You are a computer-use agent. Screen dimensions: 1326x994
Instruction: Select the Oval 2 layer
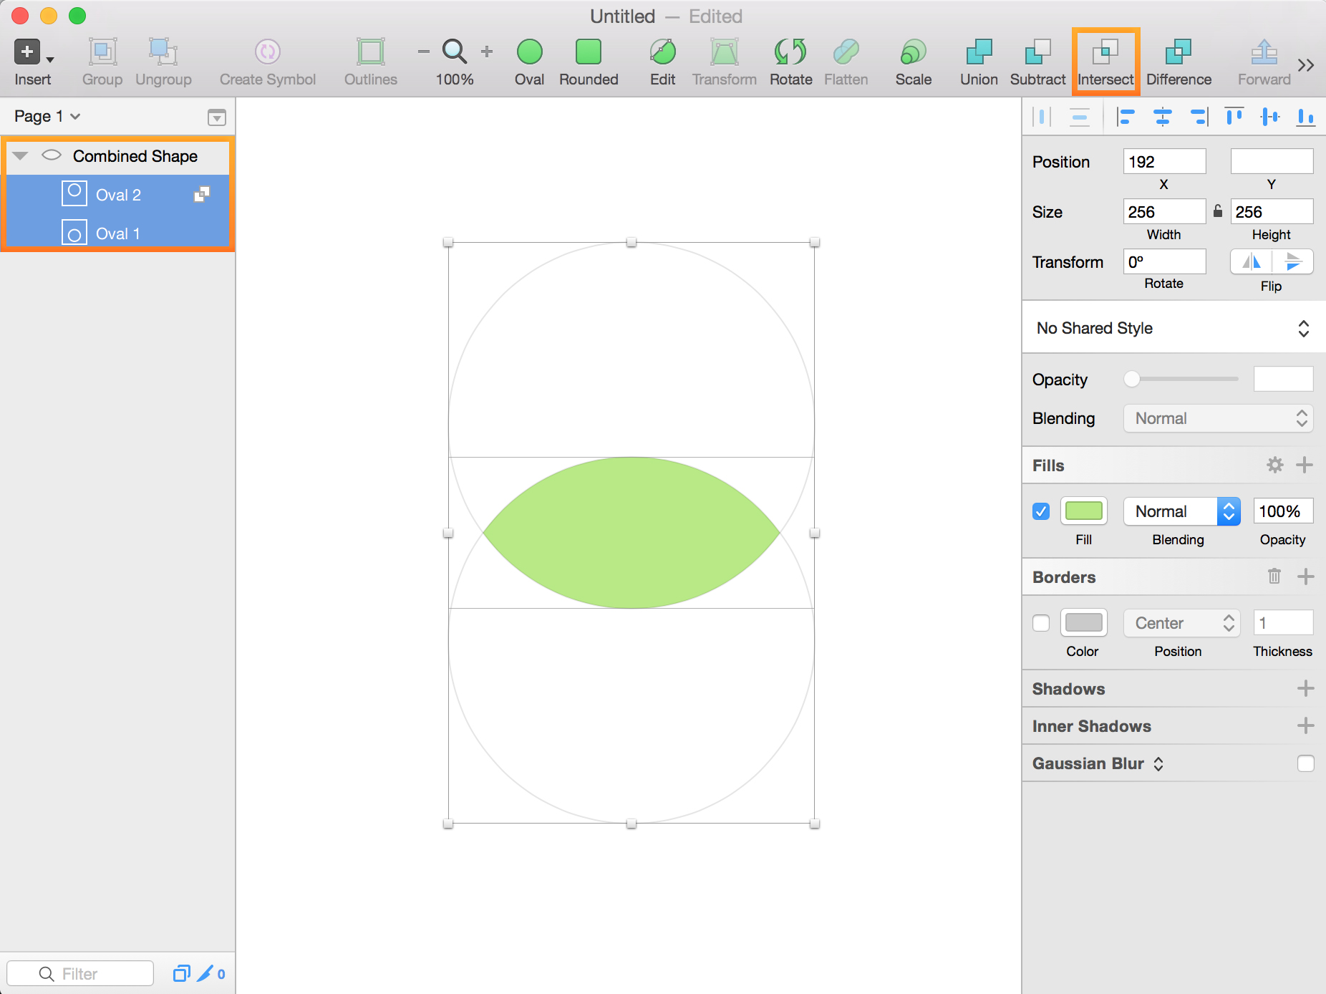pyautogui.click(x=118, y=194)
